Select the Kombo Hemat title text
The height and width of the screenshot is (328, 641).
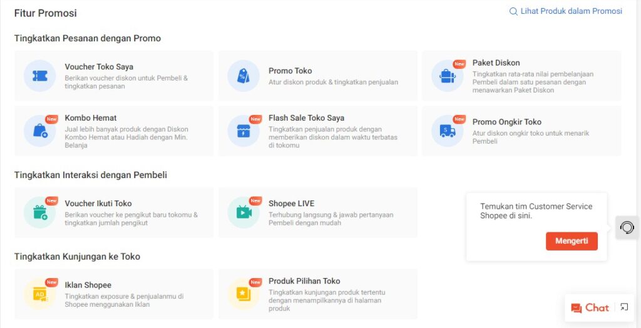pos(91,117)
